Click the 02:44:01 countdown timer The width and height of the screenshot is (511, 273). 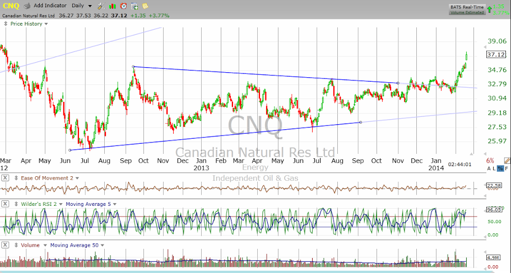(x=459, y=164)
